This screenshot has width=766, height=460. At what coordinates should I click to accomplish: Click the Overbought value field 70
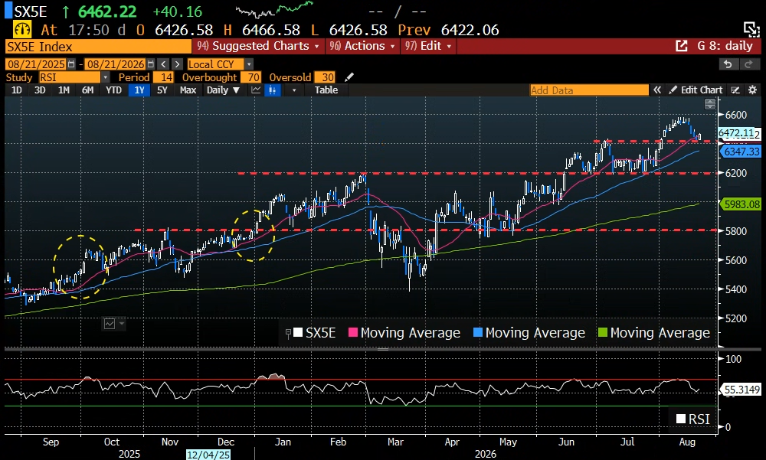[x=250, y=77]
